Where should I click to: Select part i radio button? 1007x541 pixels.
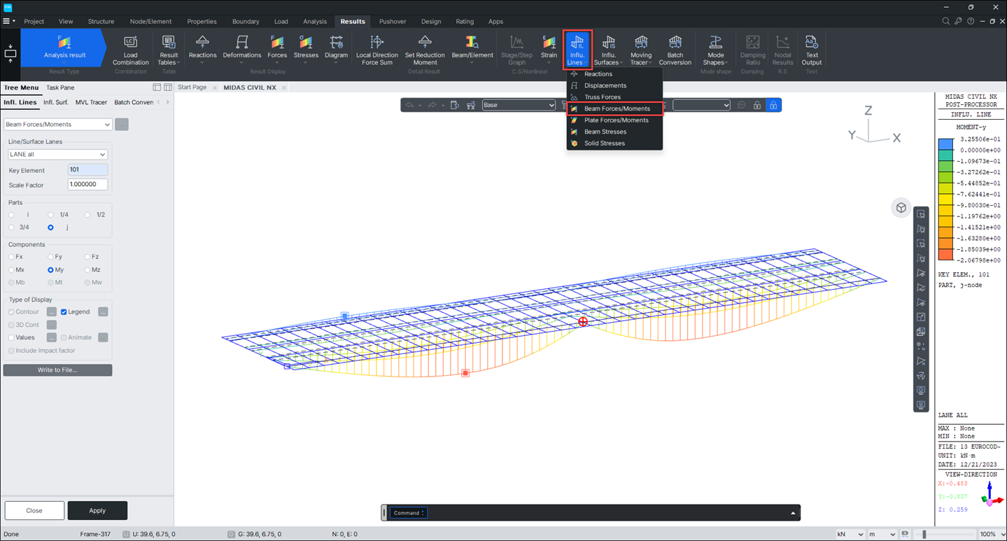click(12, 215)
